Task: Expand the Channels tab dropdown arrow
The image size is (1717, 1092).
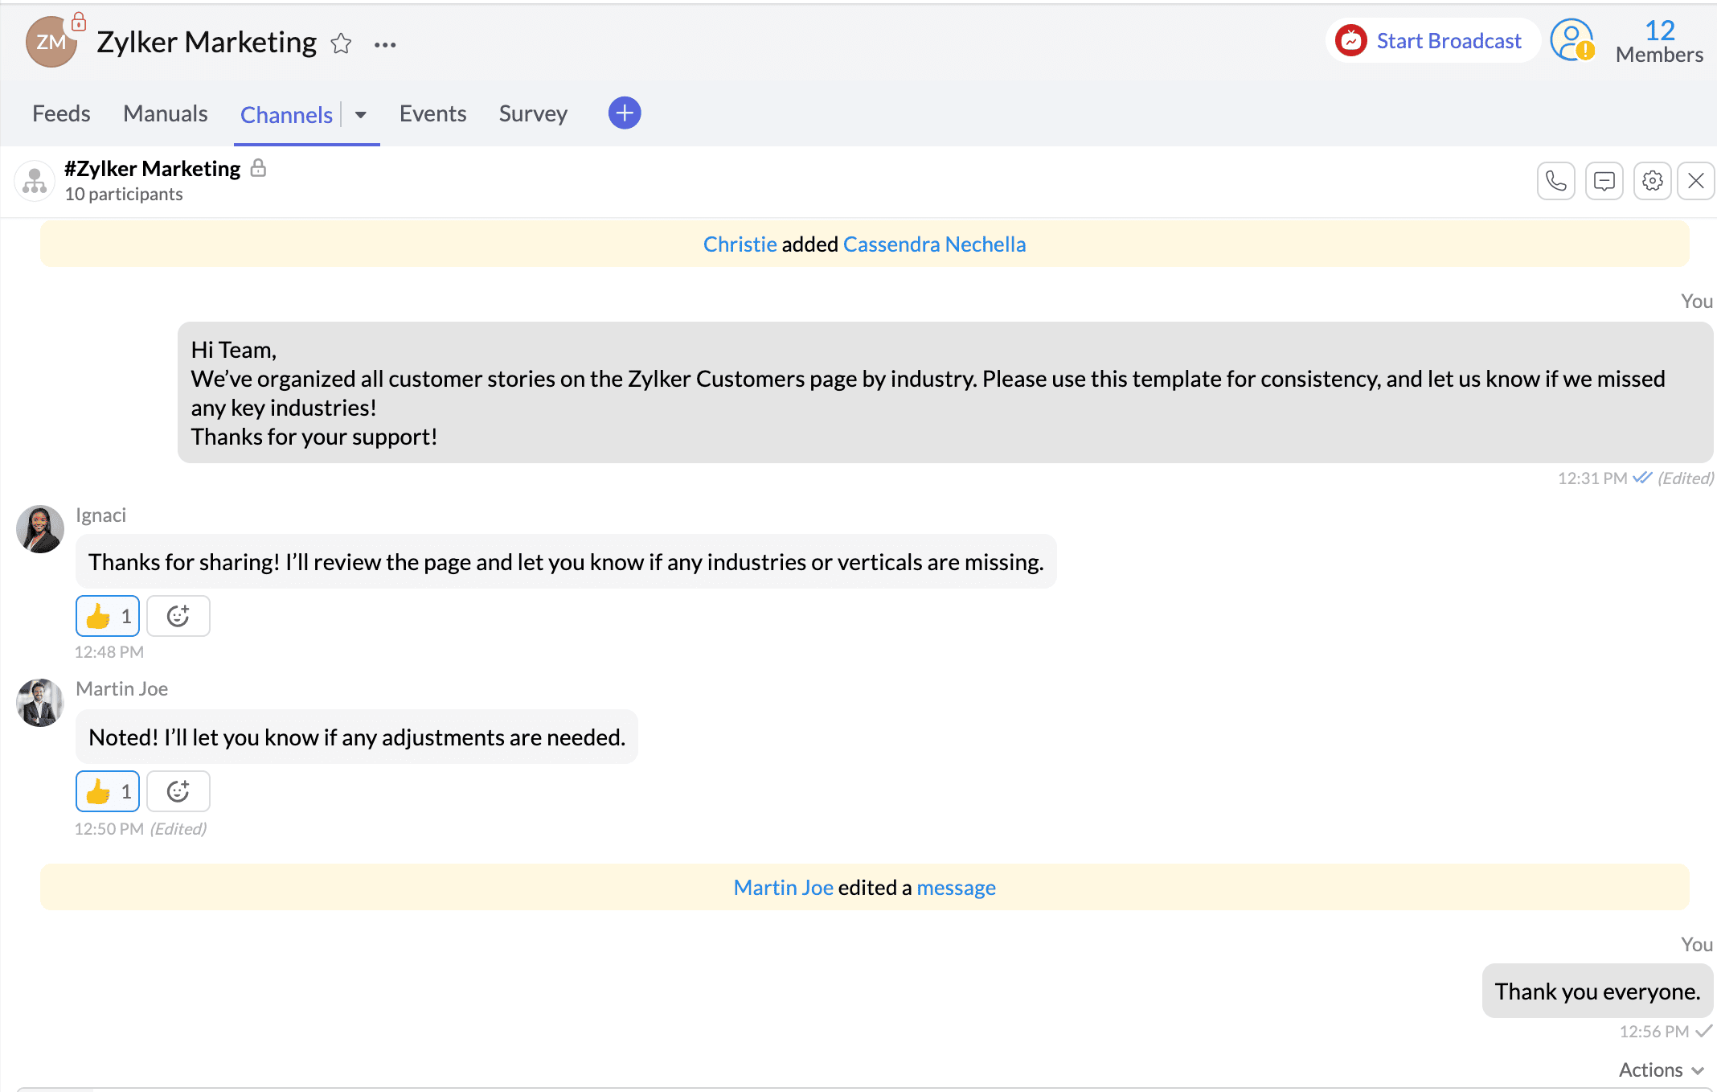Action: pyautogui.click(x=361, y=115)
